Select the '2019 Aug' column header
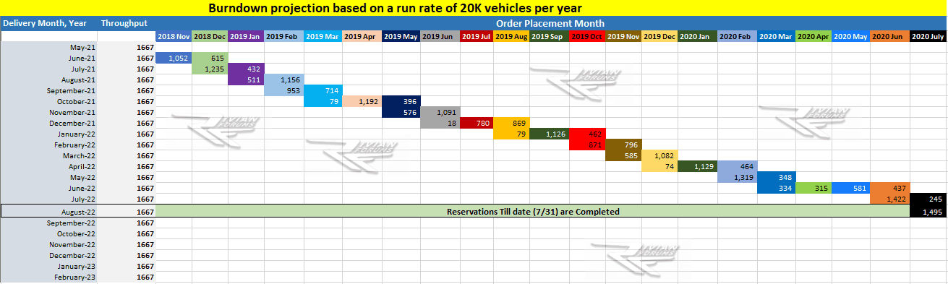This screenshot has width=948, height=284. tap(511, 35)
